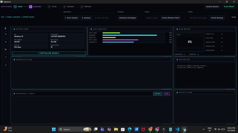
Task: Click Create Restore Point
Action: (x=170, y=18)
